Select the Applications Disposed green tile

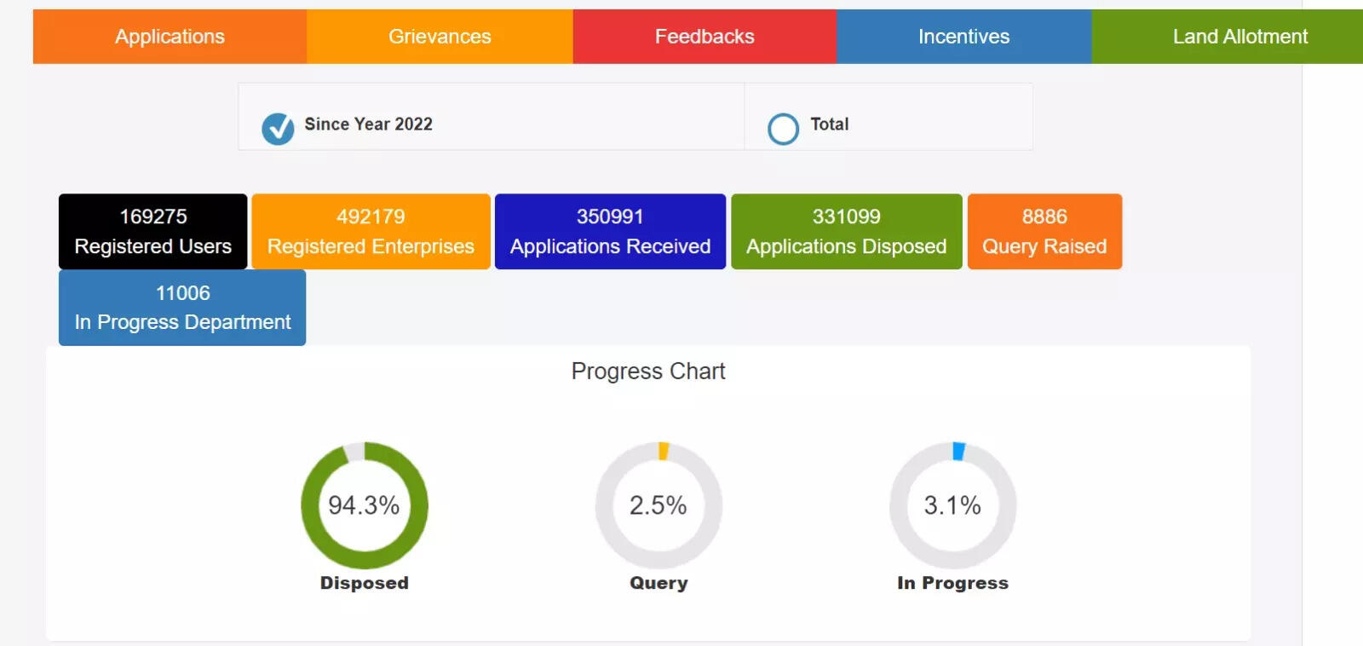coord(846,232)
